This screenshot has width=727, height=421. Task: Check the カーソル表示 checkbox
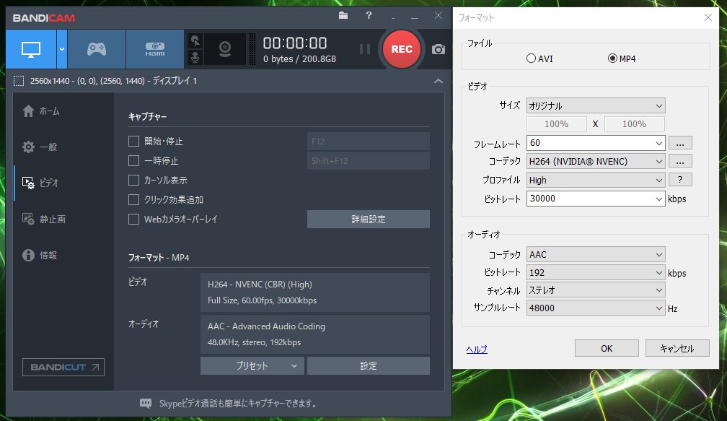133,180
